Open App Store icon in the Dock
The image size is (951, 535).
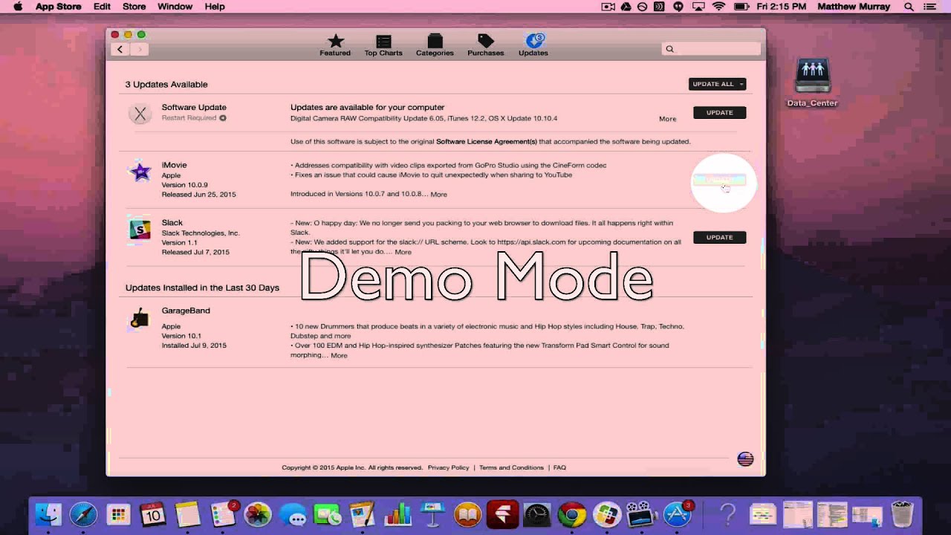pyautogui.click(x=677, y=513)
